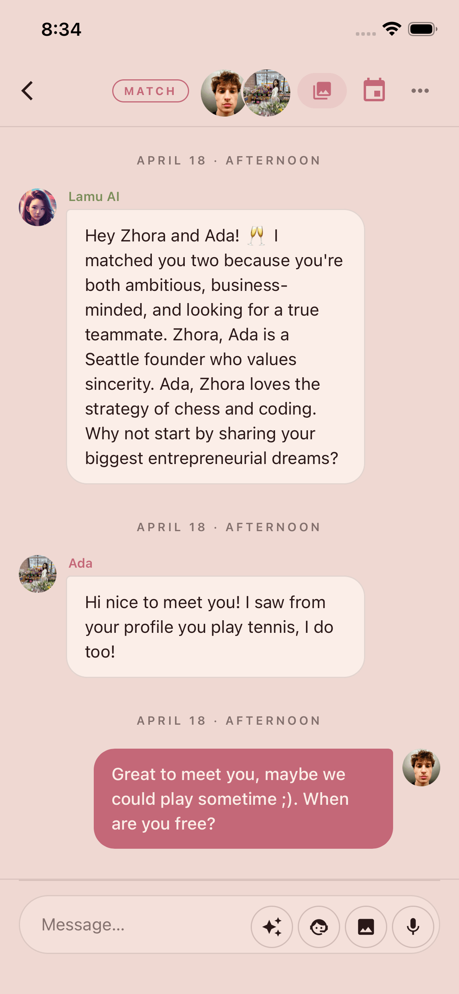Open the Lamu AI avatar
Screen dimensions: 459x994
[38, 207]
